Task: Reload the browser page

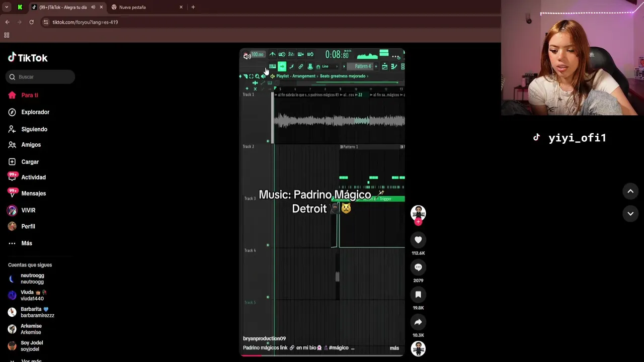Action: click(x=31, y=22)
